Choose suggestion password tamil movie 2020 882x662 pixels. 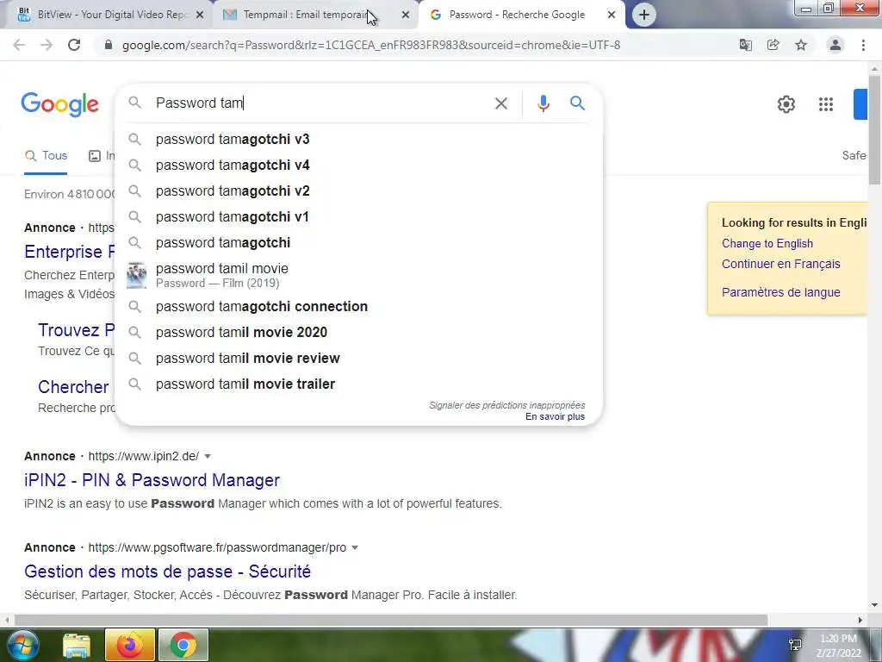click(358, 332)
